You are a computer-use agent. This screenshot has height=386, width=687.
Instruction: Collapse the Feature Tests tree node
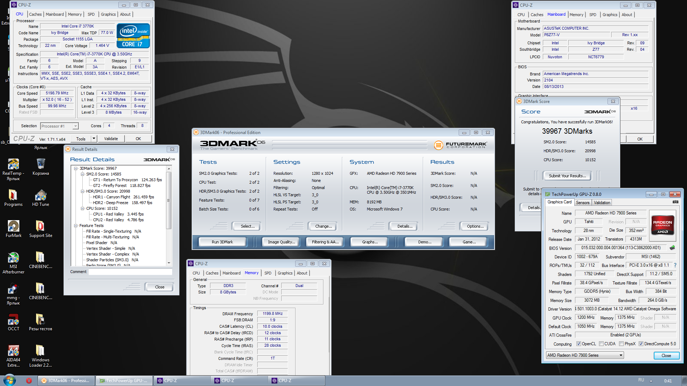coord(76,226)
